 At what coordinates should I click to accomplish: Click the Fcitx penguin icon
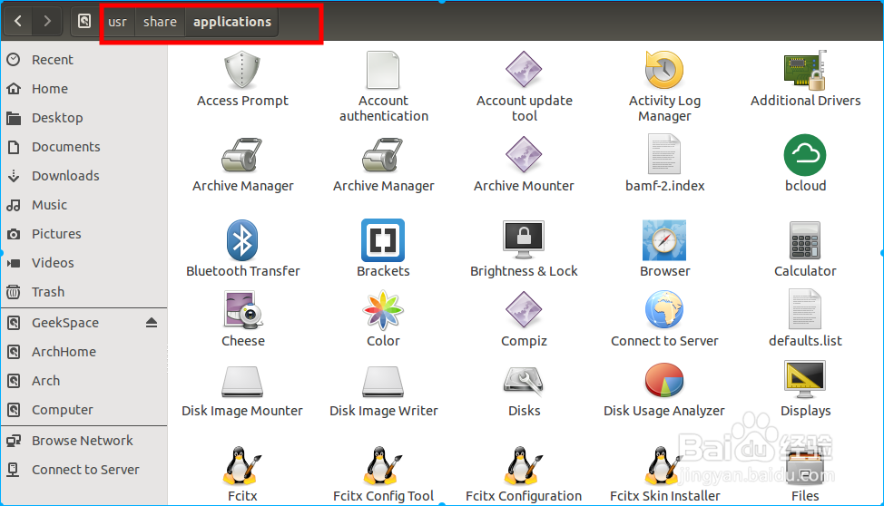point(242,466)
